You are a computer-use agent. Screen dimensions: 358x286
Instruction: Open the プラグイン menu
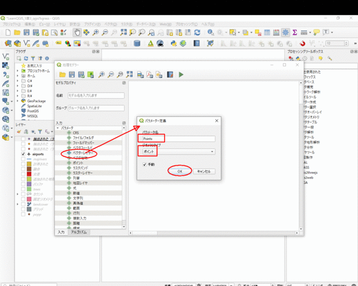point(92,24)
